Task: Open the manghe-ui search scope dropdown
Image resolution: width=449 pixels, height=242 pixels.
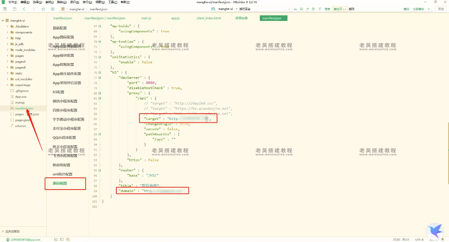Action: point(235,9)
